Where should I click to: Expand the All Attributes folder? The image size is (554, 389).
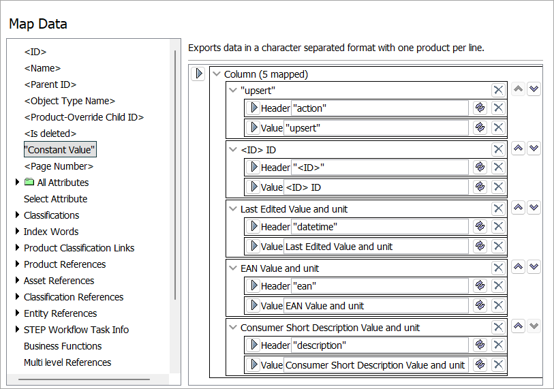coord(18,183)
